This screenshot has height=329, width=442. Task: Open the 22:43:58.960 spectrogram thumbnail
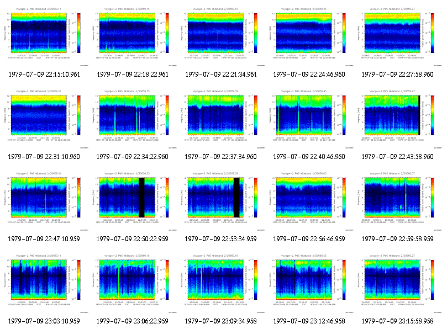click(398, 119)
